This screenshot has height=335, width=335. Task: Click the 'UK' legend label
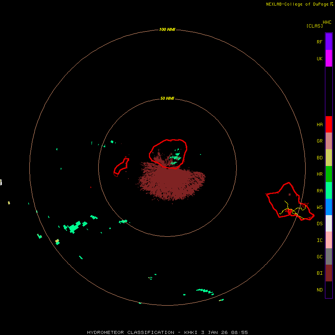click(319, 58)
